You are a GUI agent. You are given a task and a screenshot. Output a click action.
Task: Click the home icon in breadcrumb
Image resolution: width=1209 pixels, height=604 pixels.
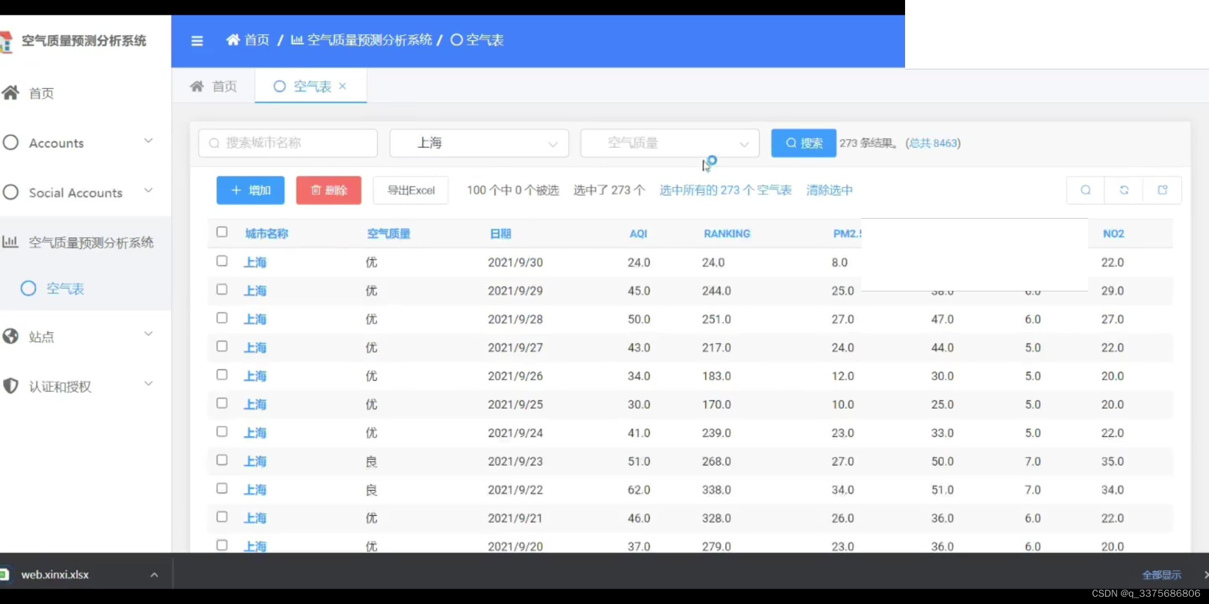[233, 40]
